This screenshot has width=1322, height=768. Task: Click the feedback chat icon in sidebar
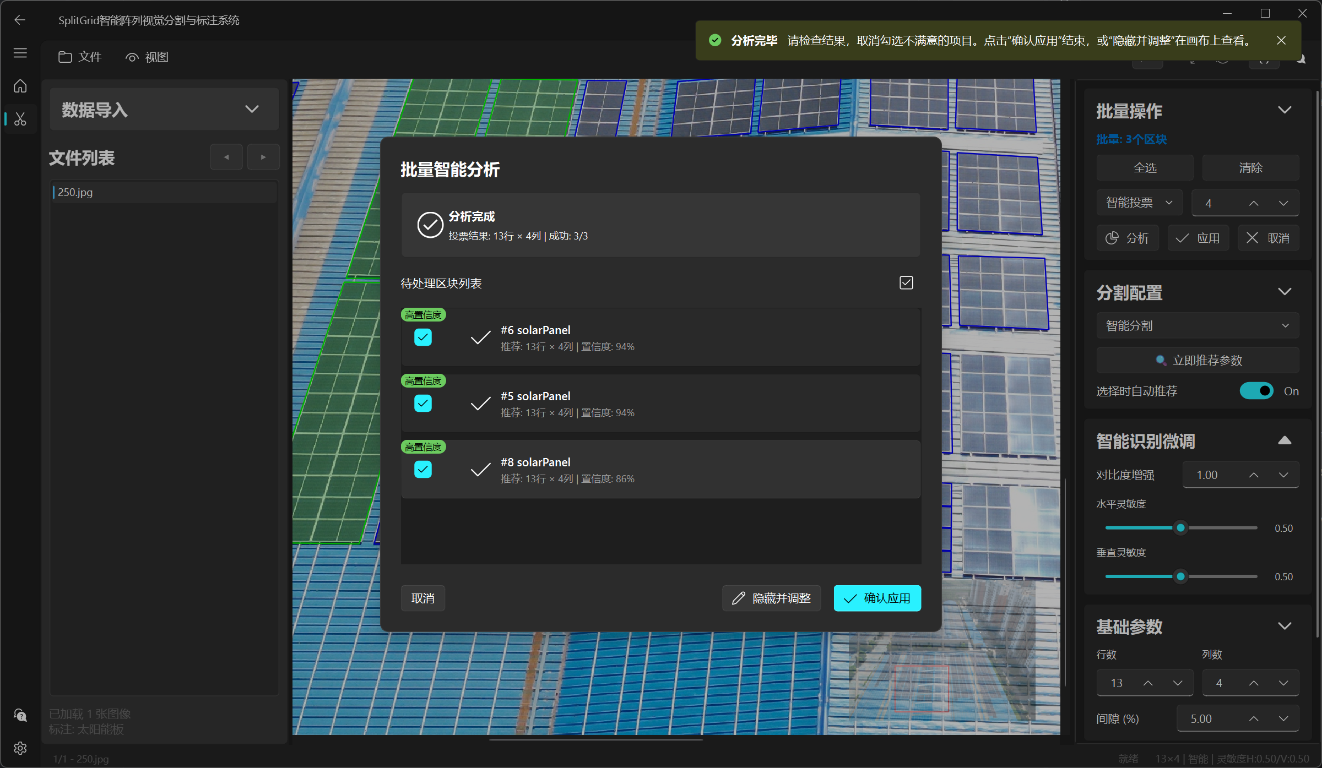(x=20, y=715)
